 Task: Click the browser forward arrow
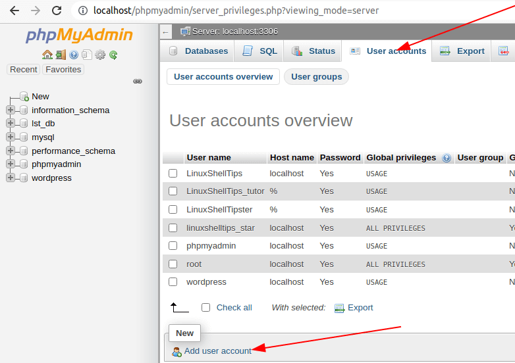36,11
